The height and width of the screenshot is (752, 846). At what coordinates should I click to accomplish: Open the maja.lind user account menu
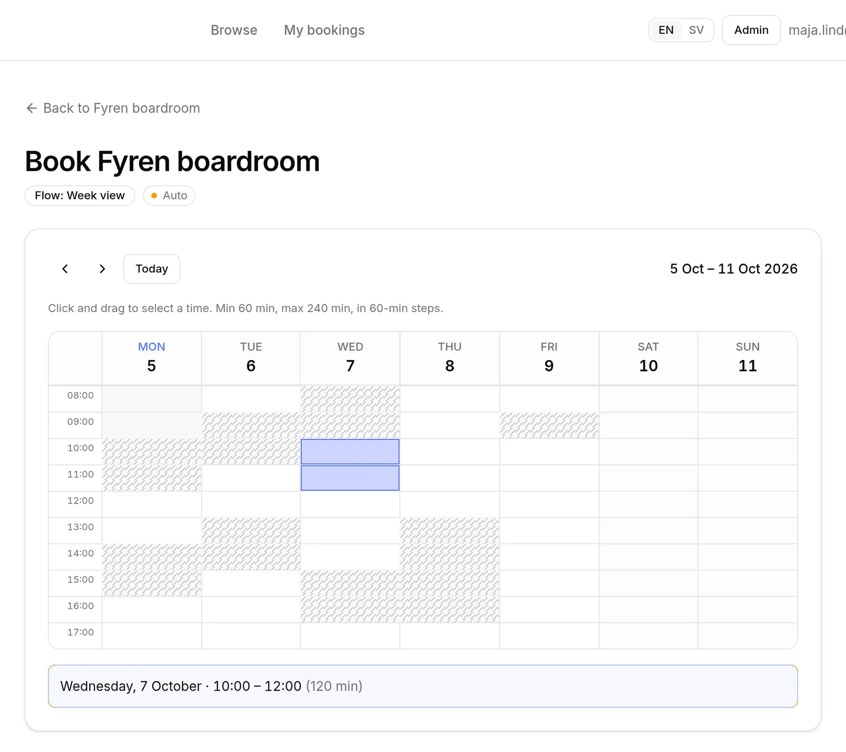(817, 30)
